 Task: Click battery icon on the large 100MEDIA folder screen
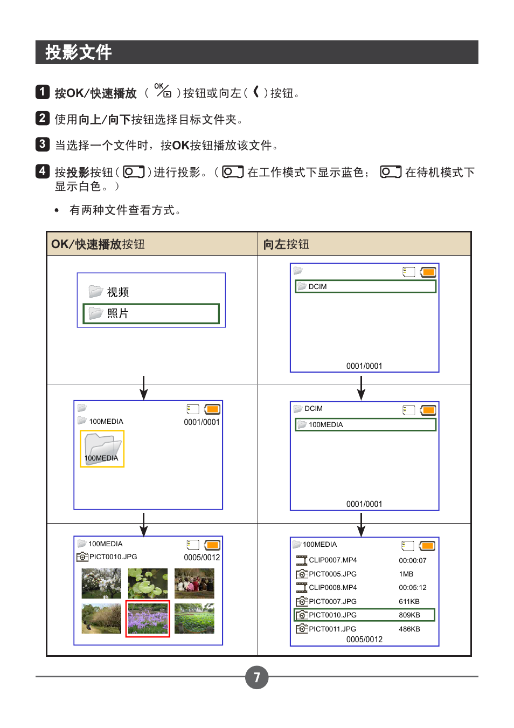(212, 409)
